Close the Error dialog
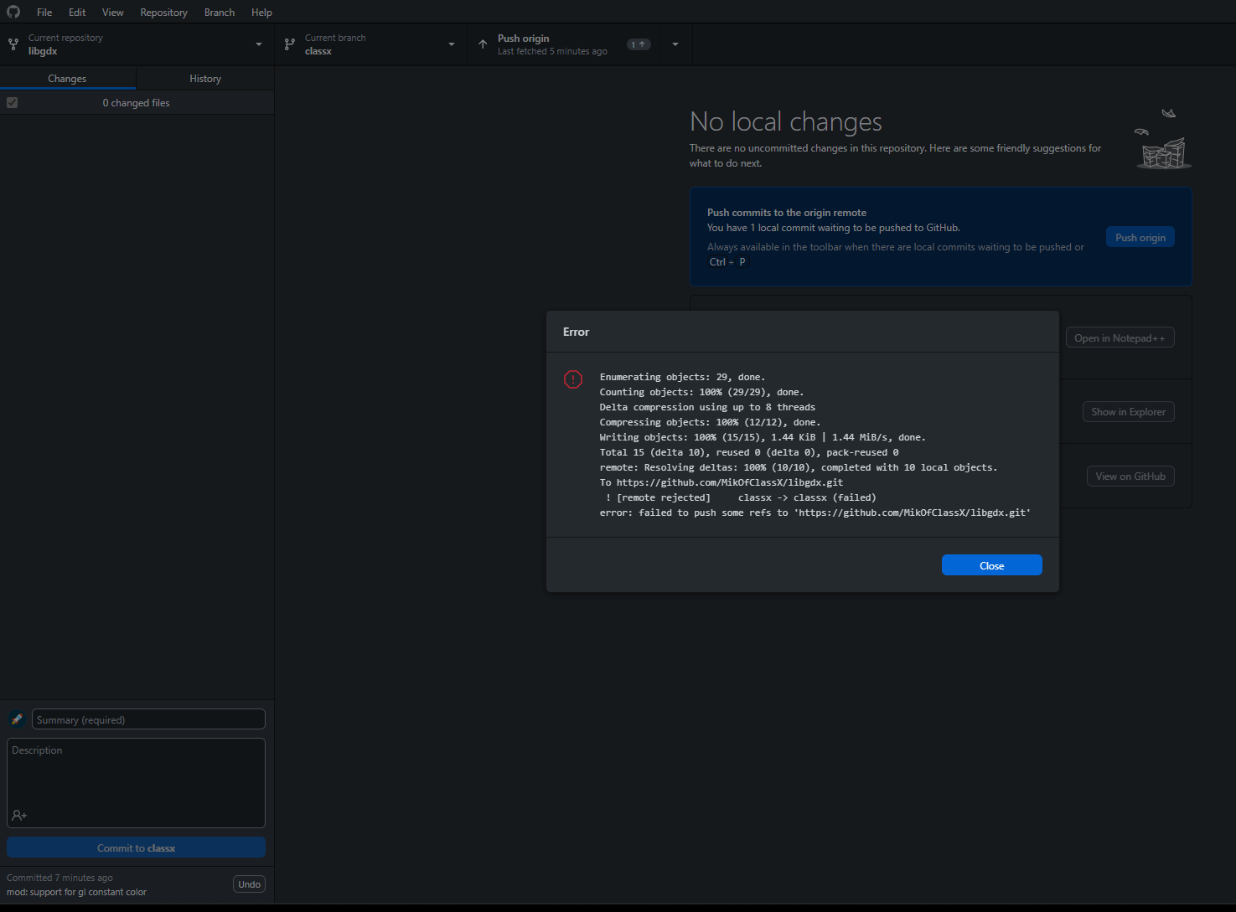 (x=992, y=565)
